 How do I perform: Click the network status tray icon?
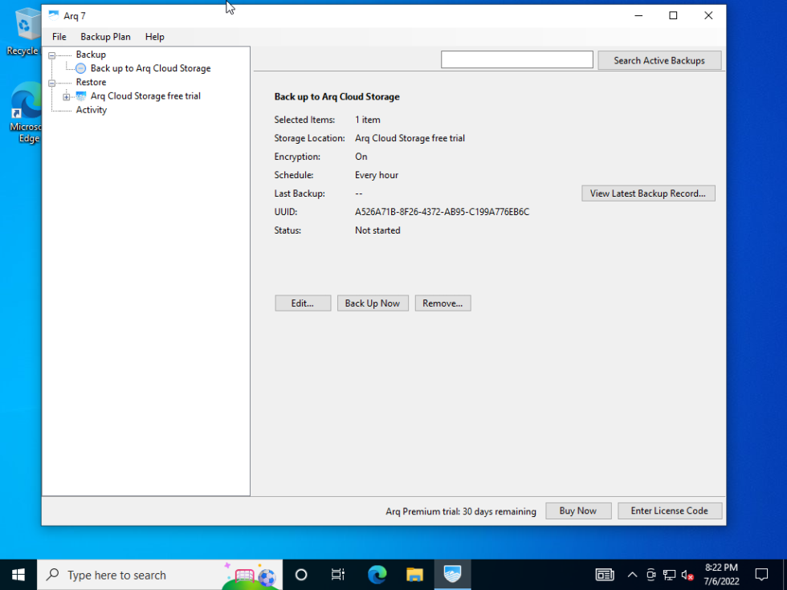tap(669, 575)
